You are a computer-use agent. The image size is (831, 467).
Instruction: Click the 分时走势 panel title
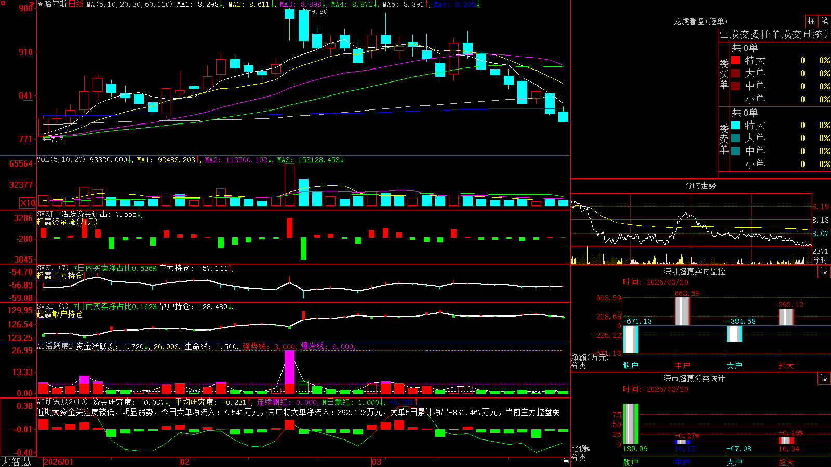point(700,185)
